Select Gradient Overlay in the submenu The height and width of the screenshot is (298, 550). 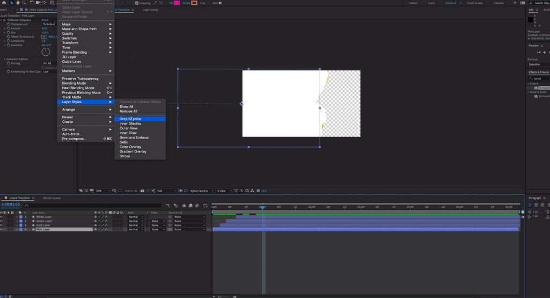(133, 151)
